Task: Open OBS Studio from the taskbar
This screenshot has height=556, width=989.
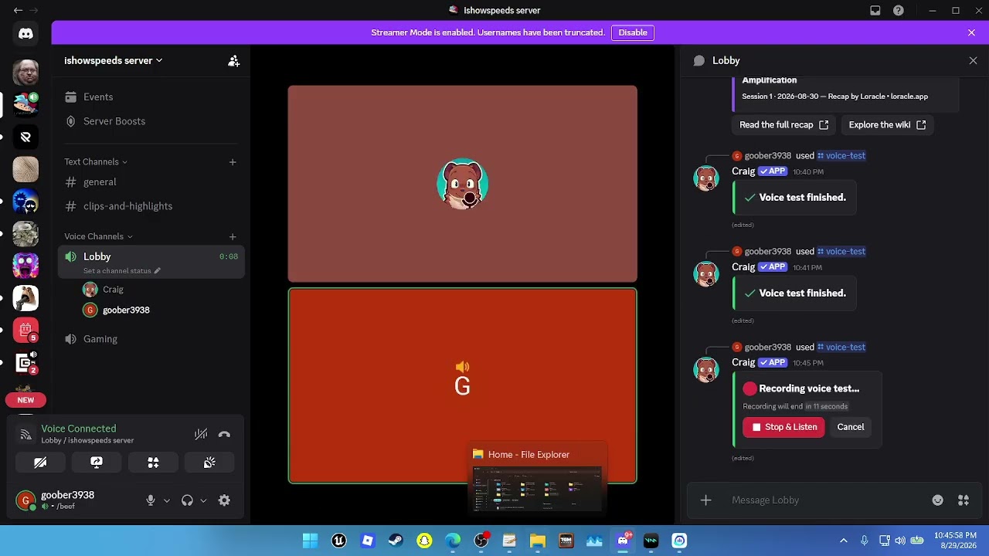Action: tap(481, 541)
